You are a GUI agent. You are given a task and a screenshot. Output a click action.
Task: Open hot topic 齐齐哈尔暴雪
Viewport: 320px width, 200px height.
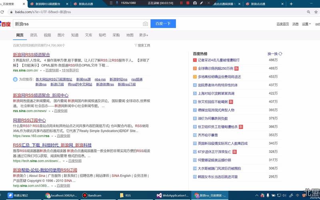(208, 135)
